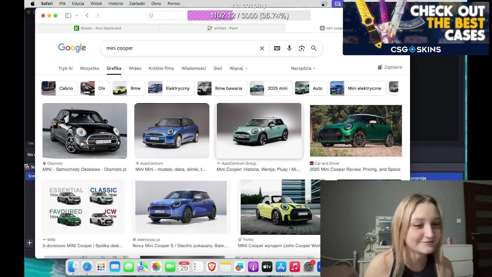
Task: Filter images by the Mini elektryczne chip
Action: click(357, 88)
